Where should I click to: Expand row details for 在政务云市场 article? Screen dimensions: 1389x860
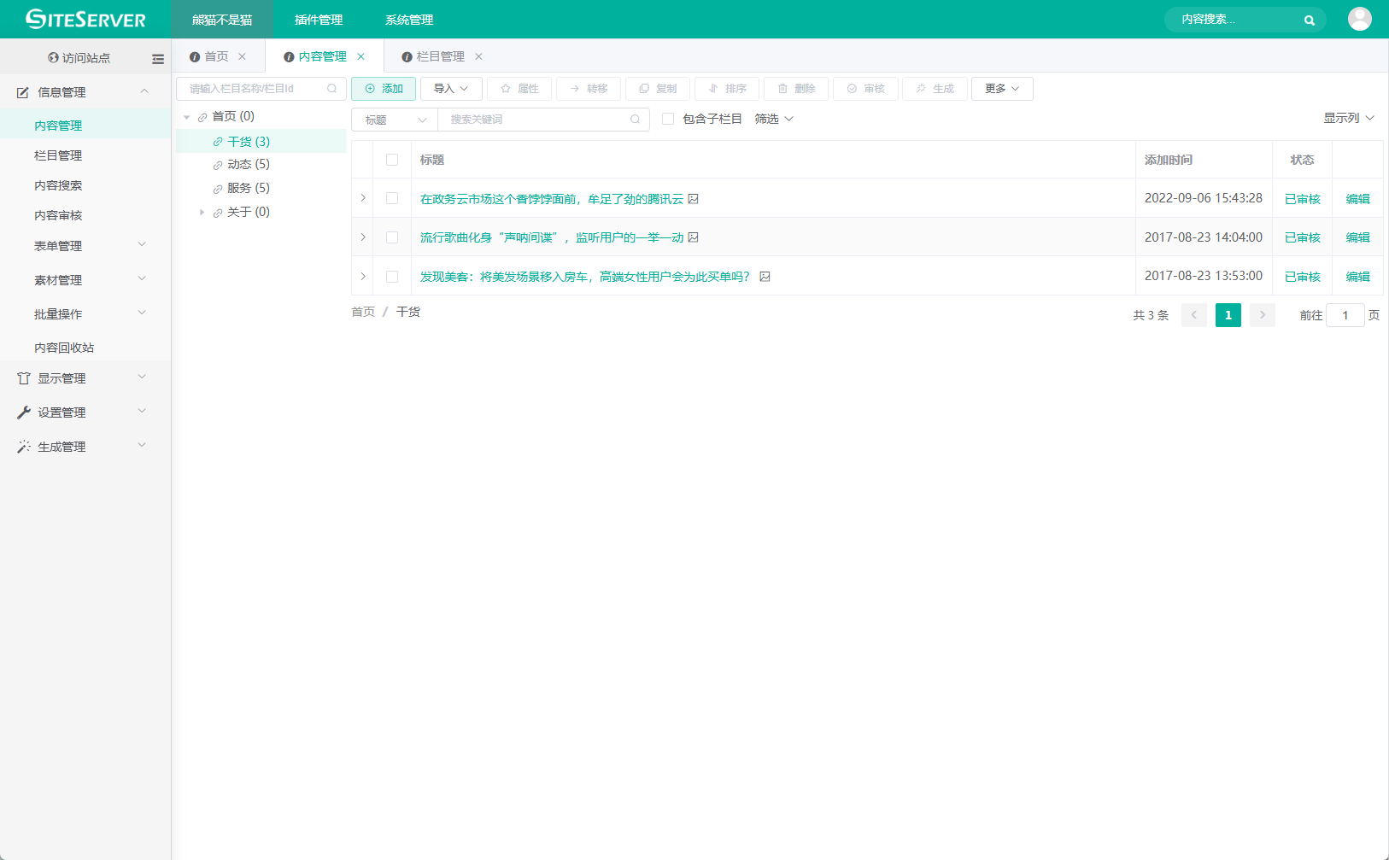coord(363,198)
